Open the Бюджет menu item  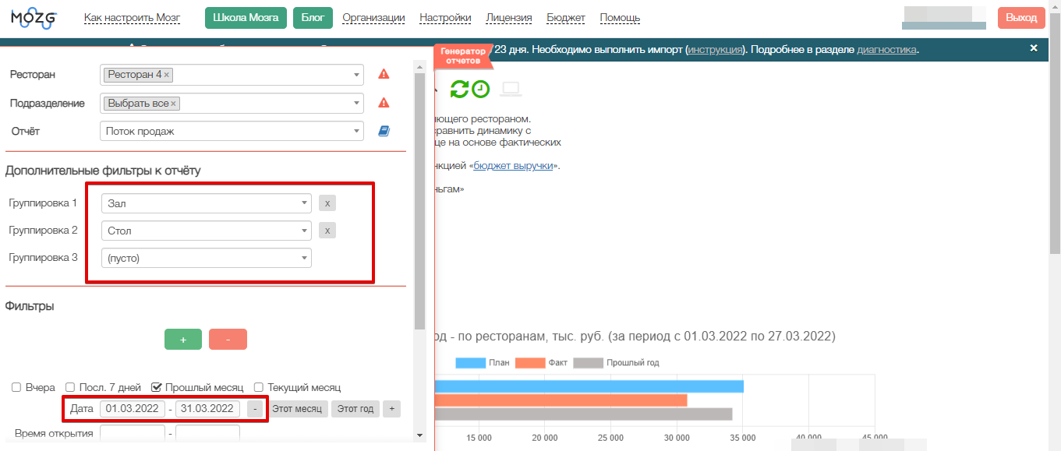(566, 18)
